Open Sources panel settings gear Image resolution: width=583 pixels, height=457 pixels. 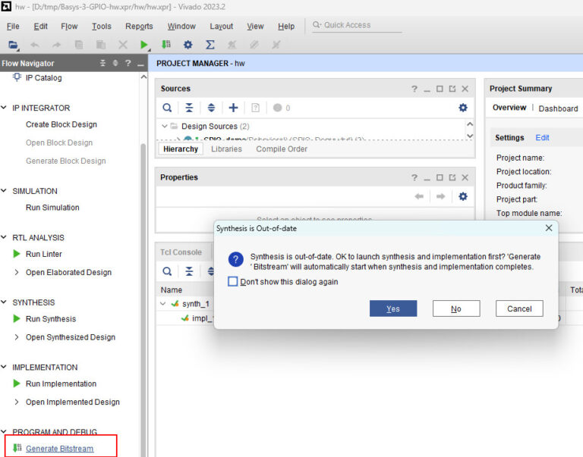point(463,108)
